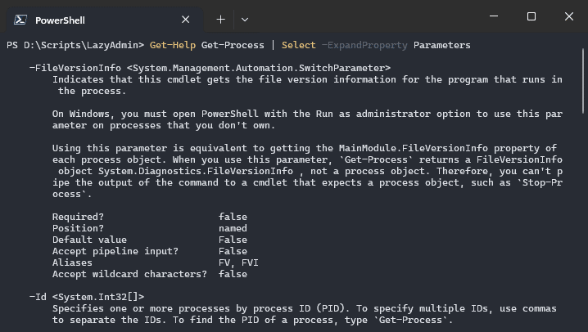Click the Required? row label
The image size is (588, 332).
click(78, 217)
